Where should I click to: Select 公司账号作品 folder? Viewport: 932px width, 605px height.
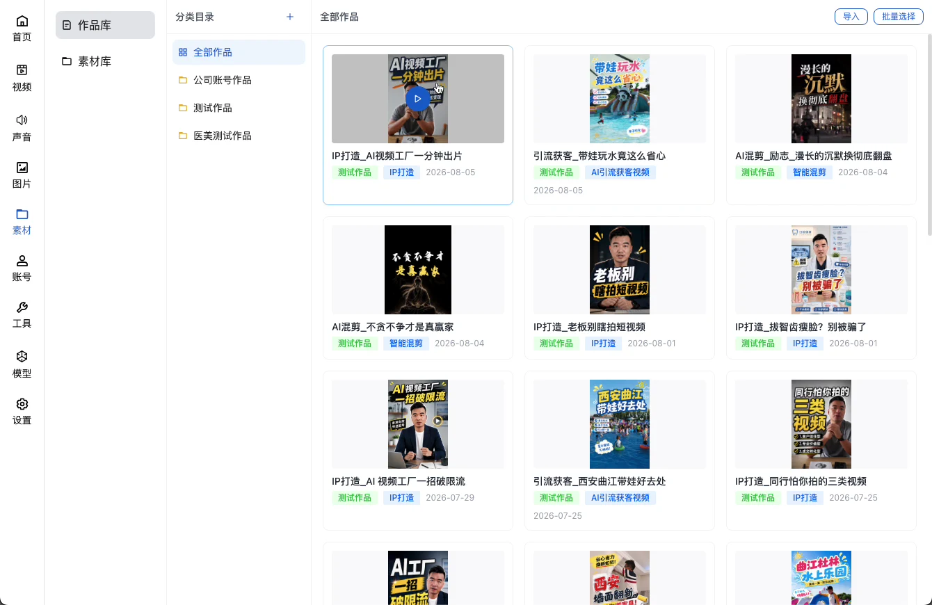pos(239,80)
